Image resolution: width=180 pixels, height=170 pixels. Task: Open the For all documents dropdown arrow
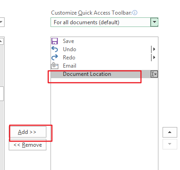tap(154, 22)
